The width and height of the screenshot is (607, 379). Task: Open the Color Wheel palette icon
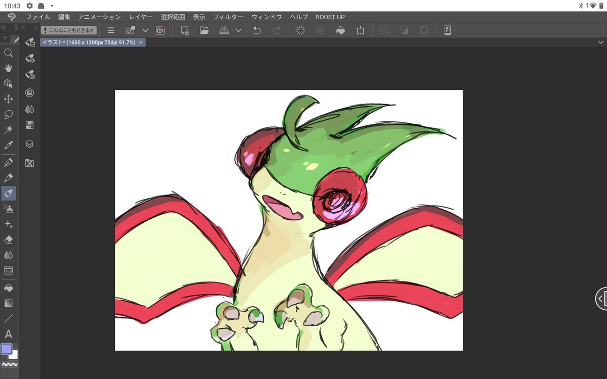[x=30, y=93]
